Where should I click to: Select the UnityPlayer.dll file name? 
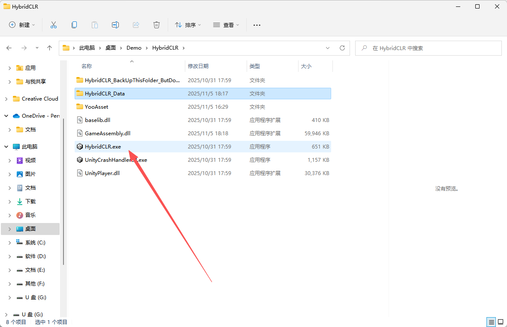pos(102,173)
